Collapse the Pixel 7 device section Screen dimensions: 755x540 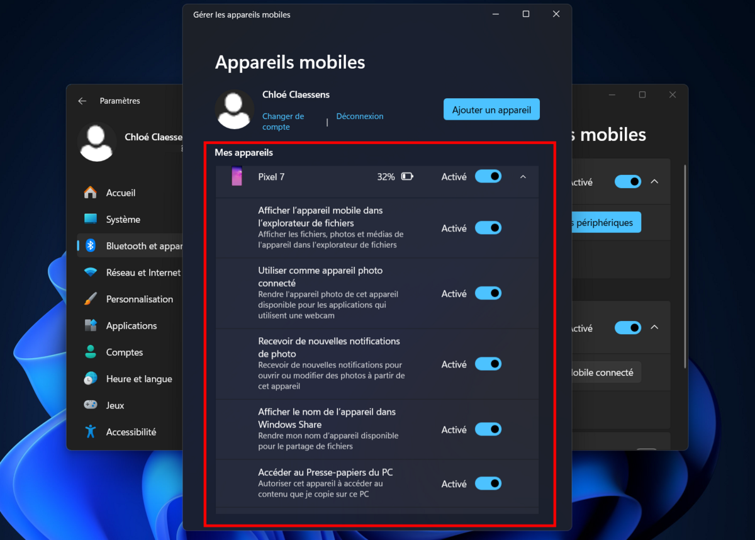tap(523, 177)
